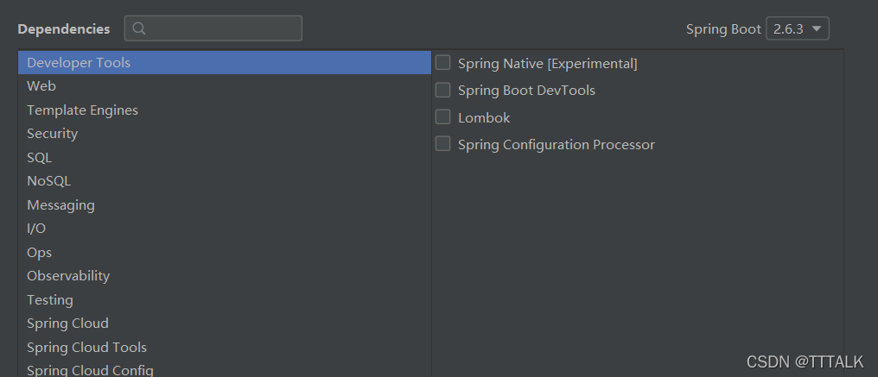The image size is (878, 377).
Task: Click the Spring Boot DevTools label text
Action: tap(526, 90)
